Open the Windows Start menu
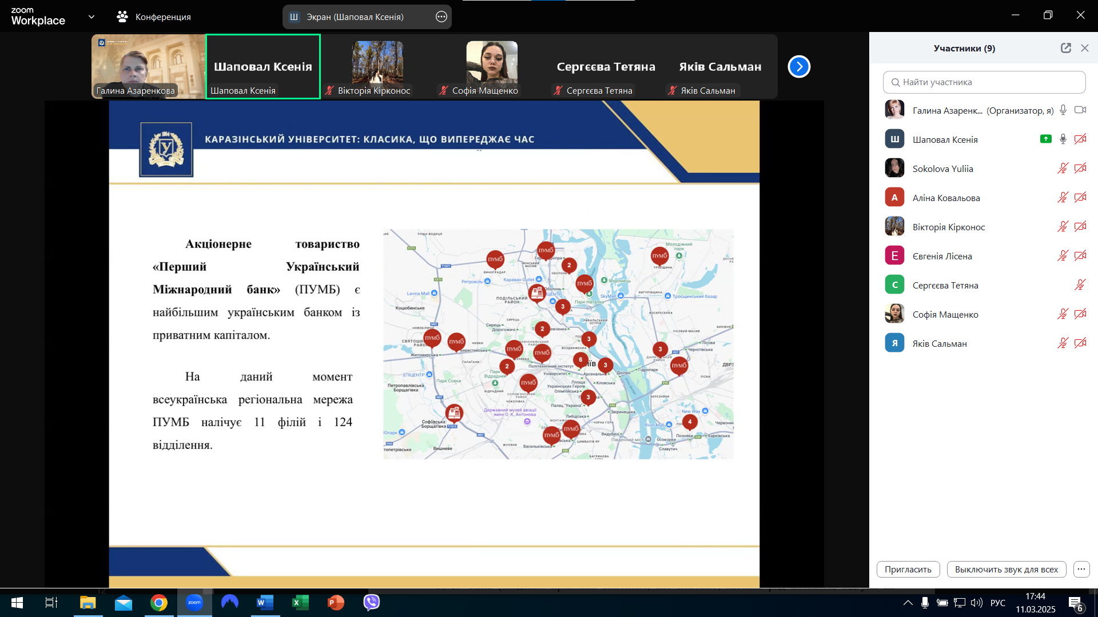Screen dimensions: 1098x617 (17, 603)
